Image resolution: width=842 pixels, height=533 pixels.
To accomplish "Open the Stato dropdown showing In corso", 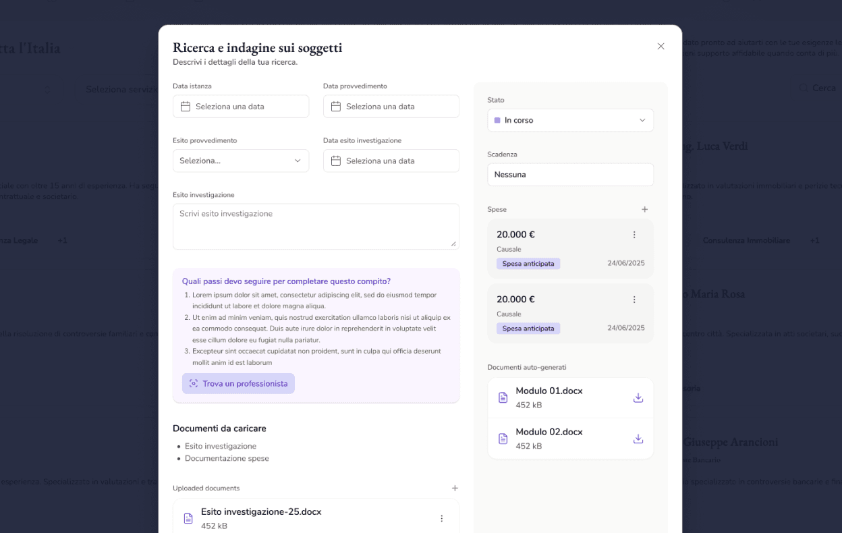I will click(x=570, y=120).
